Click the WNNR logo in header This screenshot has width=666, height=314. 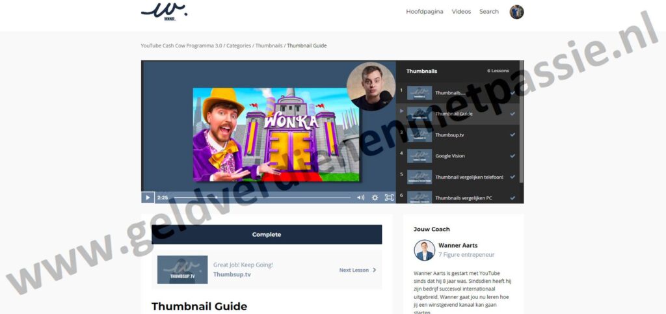(164, 10)
